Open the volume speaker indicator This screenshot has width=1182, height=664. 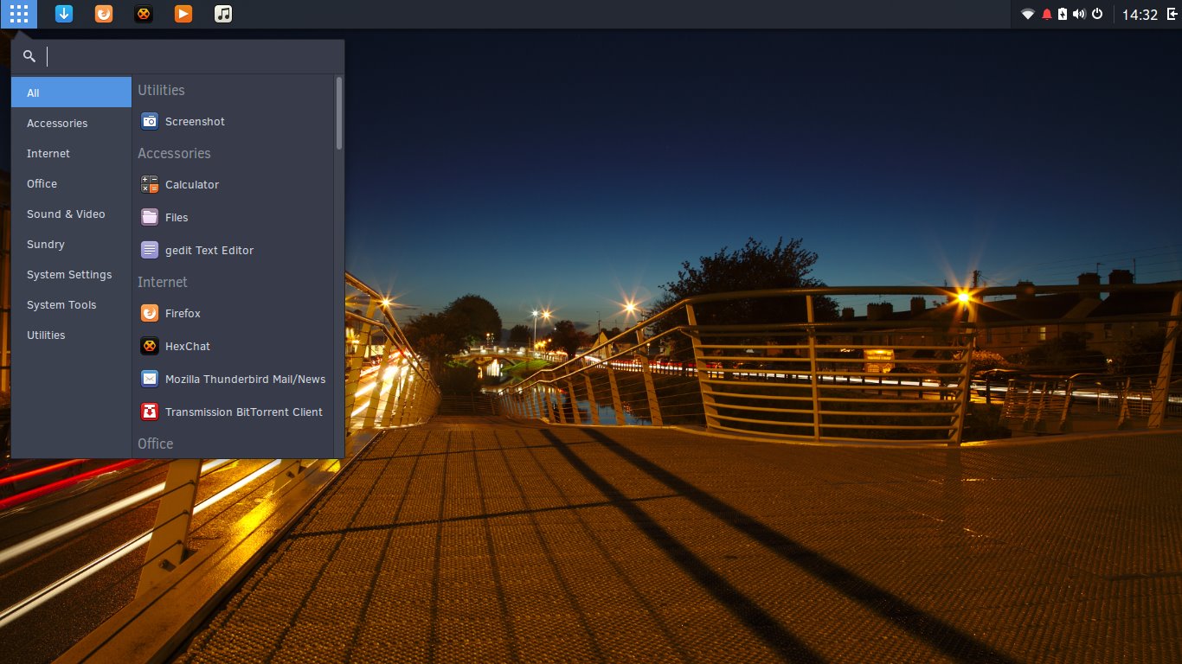1079,15
